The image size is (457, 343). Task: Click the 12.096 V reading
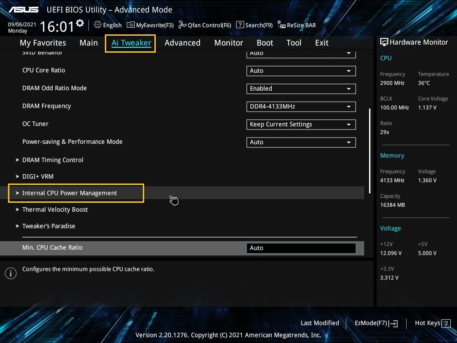pos(391,253)
